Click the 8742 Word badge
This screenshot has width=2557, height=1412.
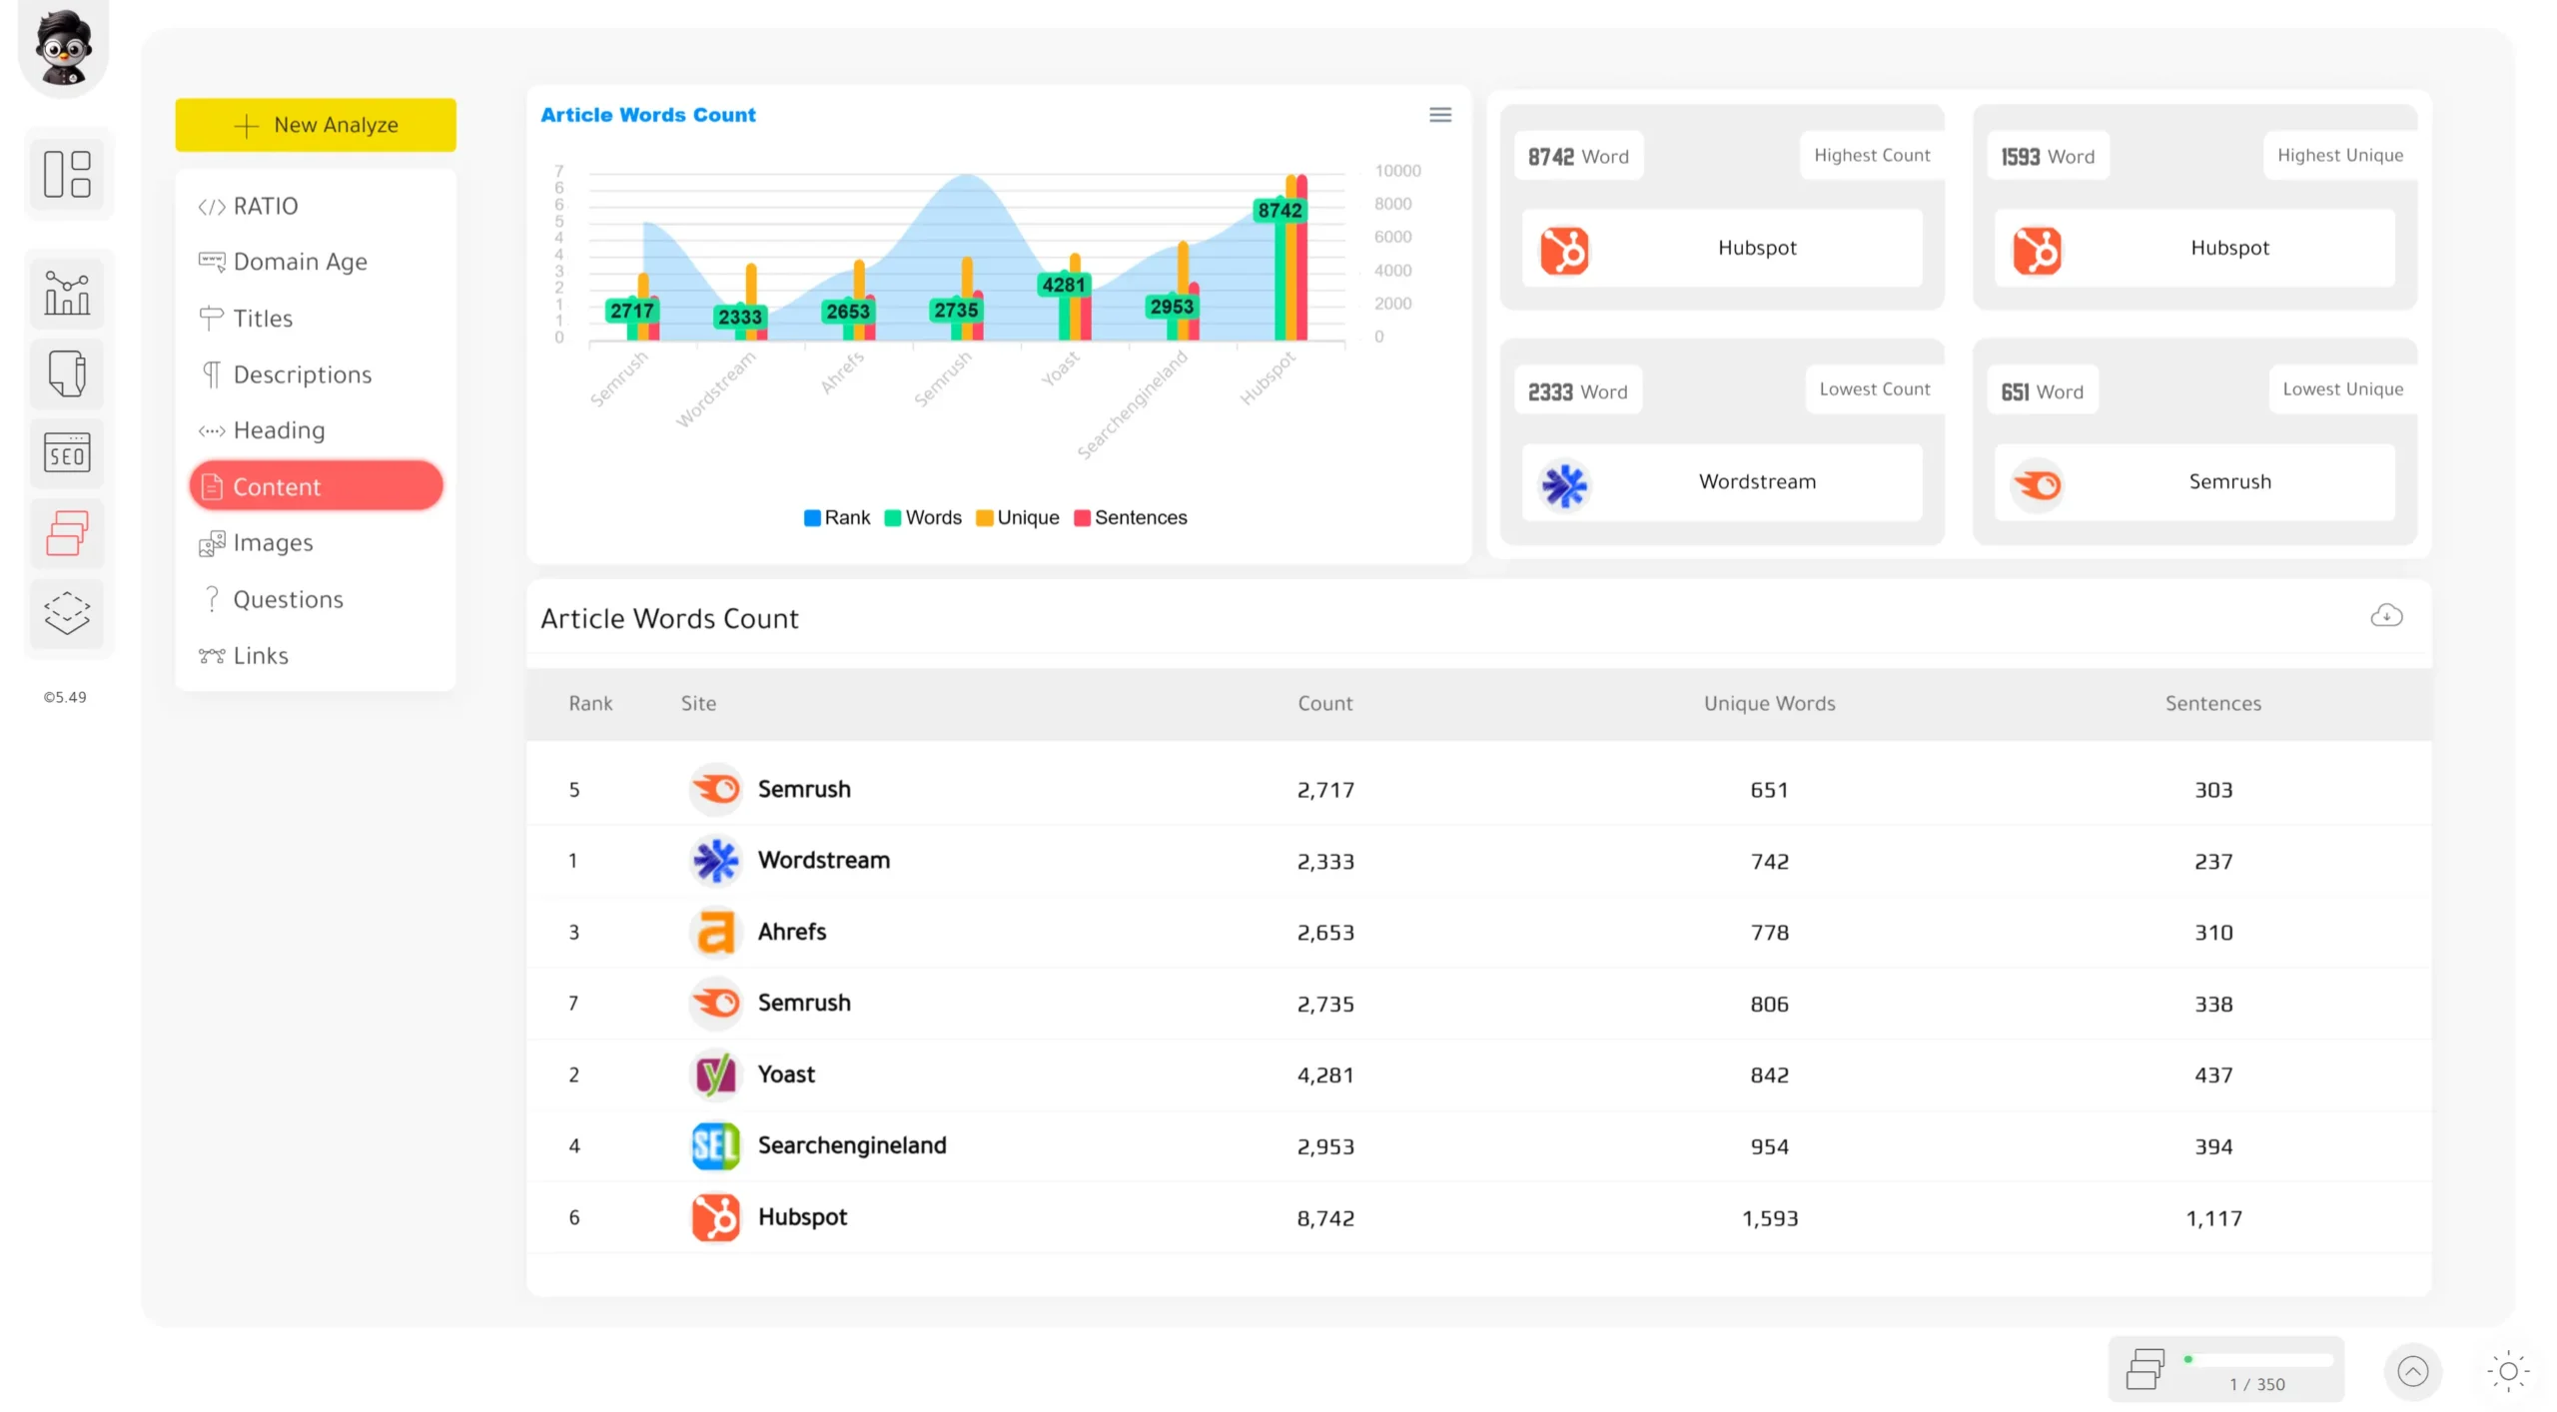[x=1578, y=156]
